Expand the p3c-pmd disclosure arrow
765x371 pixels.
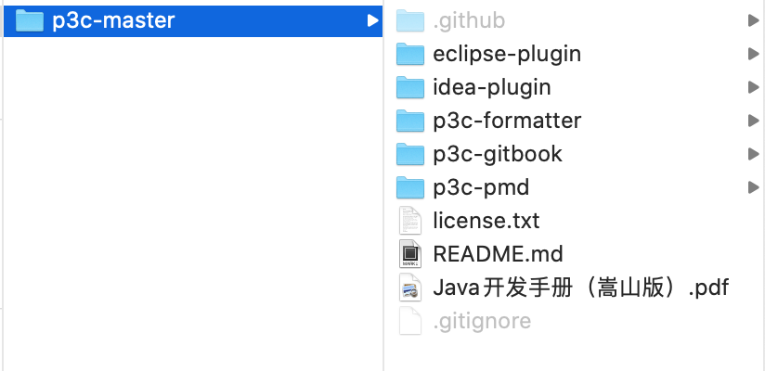(753, 187)
